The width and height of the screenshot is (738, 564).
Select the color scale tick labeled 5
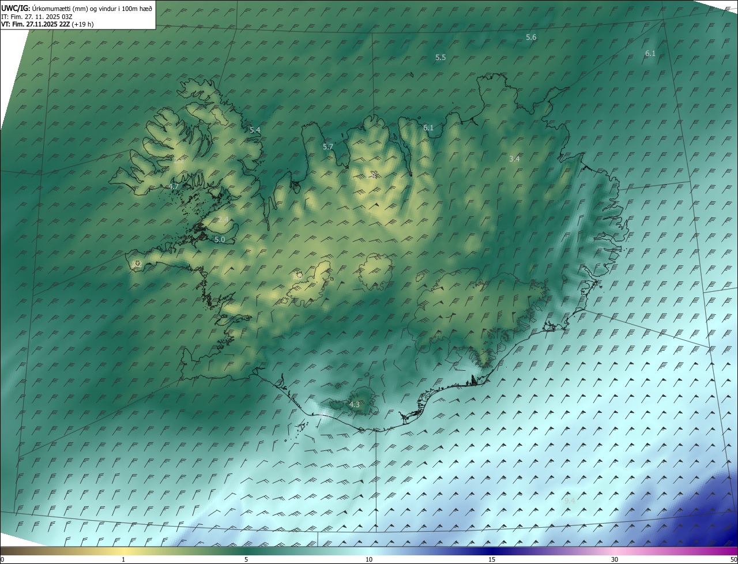(246, 559)
